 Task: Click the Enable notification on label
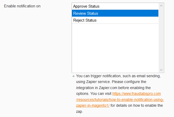tap(22, 6)
